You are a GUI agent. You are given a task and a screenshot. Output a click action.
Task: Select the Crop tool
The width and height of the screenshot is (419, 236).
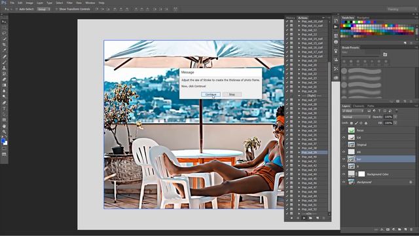pyautogui.click(x=4, y=45)
